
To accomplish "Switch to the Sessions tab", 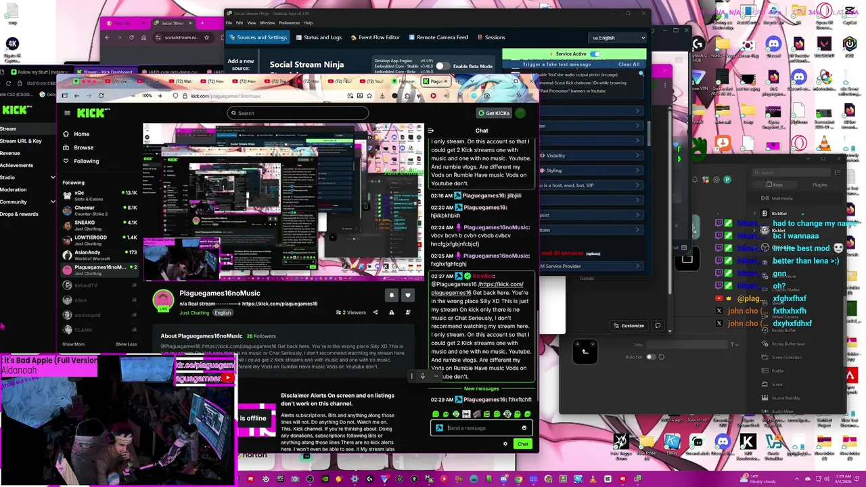I will pyautogui.click(x=491, y=37).
